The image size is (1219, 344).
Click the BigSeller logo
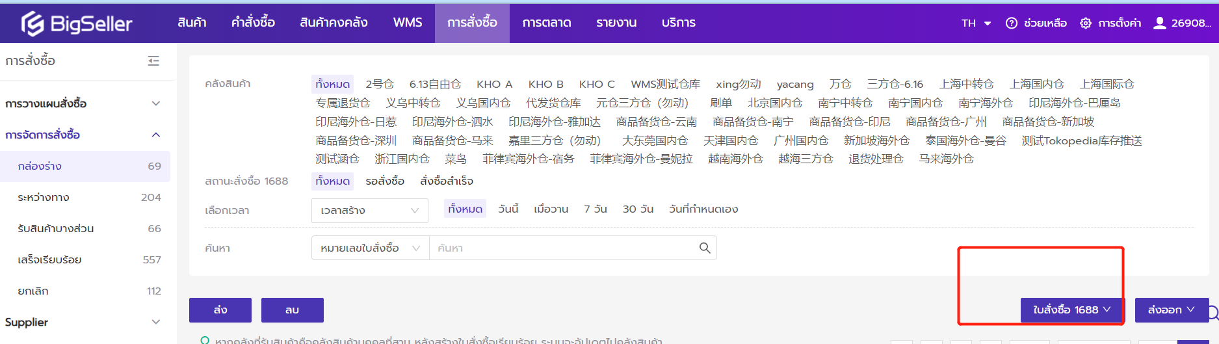click(x=77, y=24)
